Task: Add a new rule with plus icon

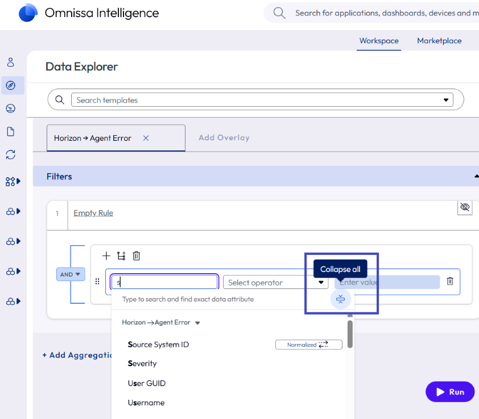Action: (106, 255)
